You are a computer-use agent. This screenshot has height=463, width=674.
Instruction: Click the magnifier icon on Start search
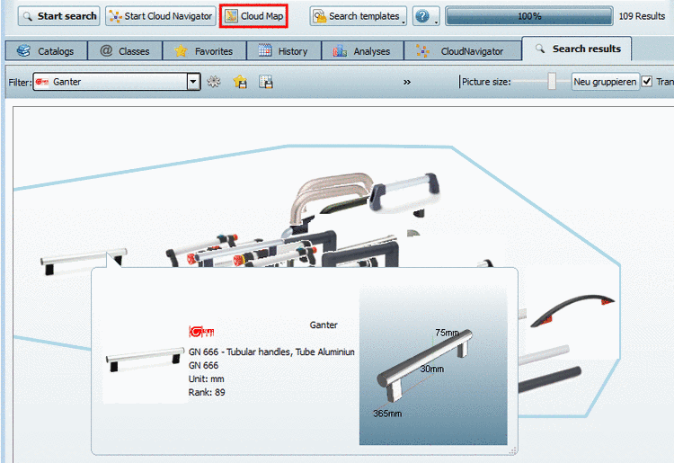click(x=28, y=17)
